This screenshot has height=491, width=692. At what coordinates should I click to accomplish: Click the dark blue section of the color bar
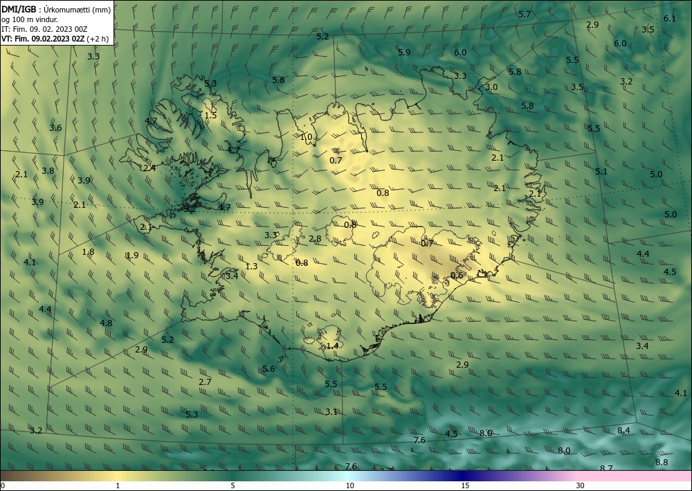pos(461,476)
